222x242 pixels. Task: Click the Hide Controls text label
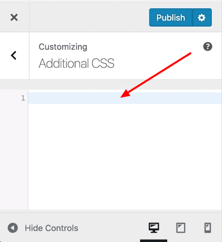pyautogui.click(x=51, y=228)
